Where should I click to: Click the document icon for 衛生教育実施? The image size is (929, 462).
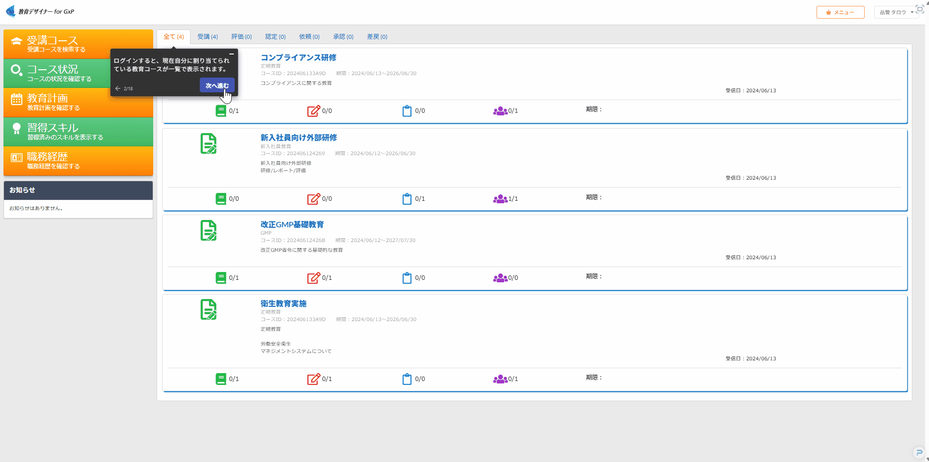coord(209,310)
